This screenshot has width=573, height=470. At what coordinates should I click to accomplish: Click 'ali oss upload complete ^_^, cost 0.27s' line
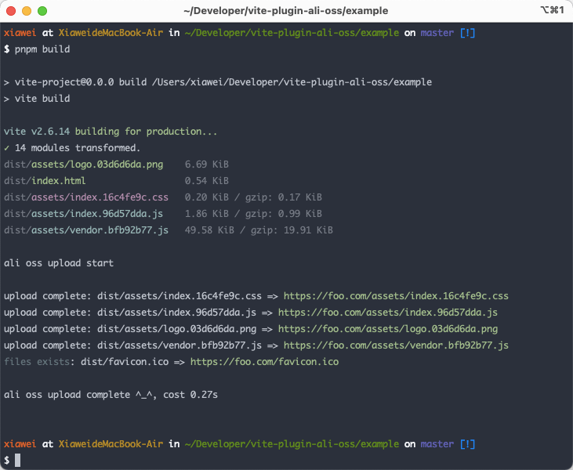click(111, 394)
